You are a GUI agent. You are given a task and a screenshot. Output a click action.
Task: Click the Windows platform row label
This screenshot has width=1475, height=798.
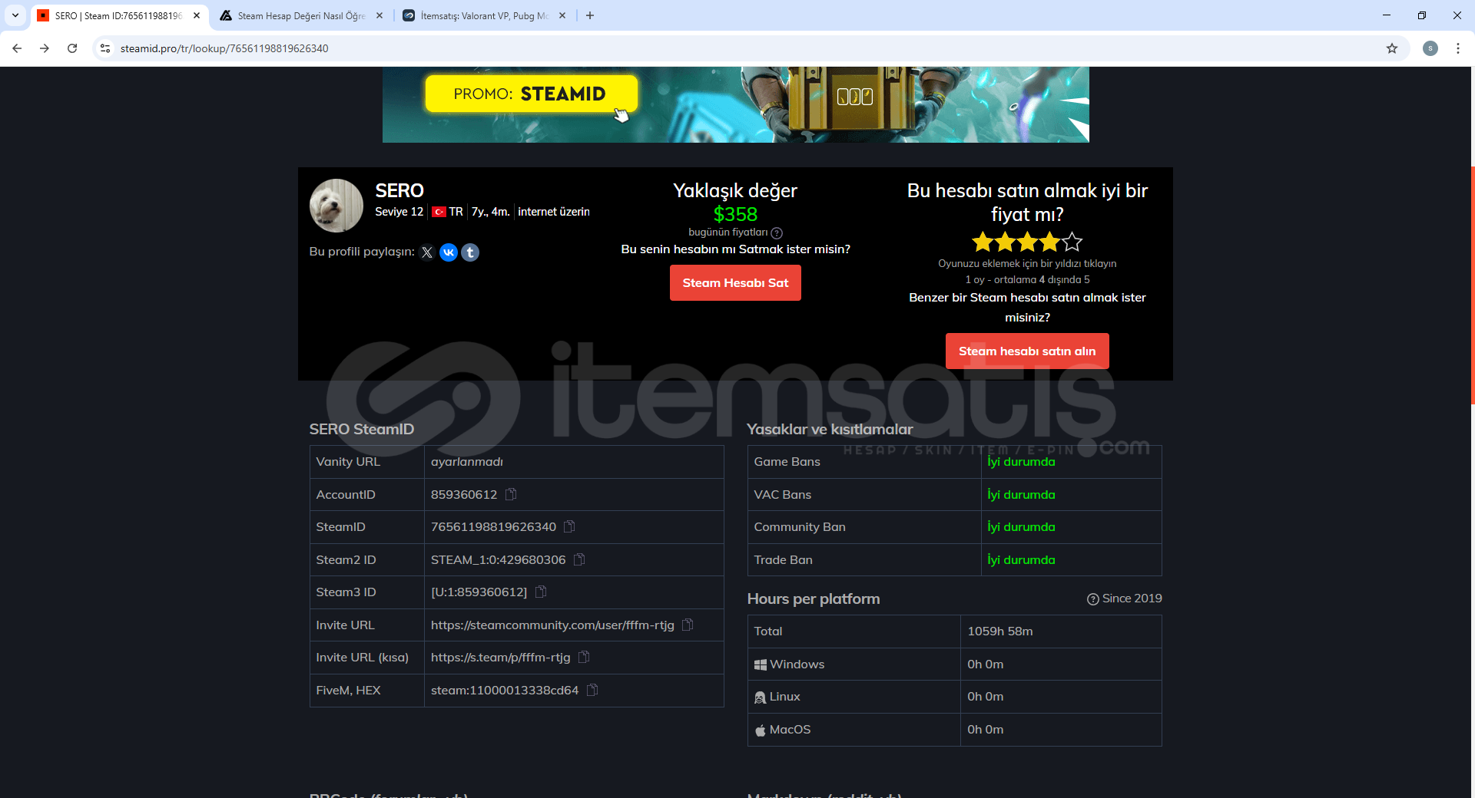click(x=789, y=664)
